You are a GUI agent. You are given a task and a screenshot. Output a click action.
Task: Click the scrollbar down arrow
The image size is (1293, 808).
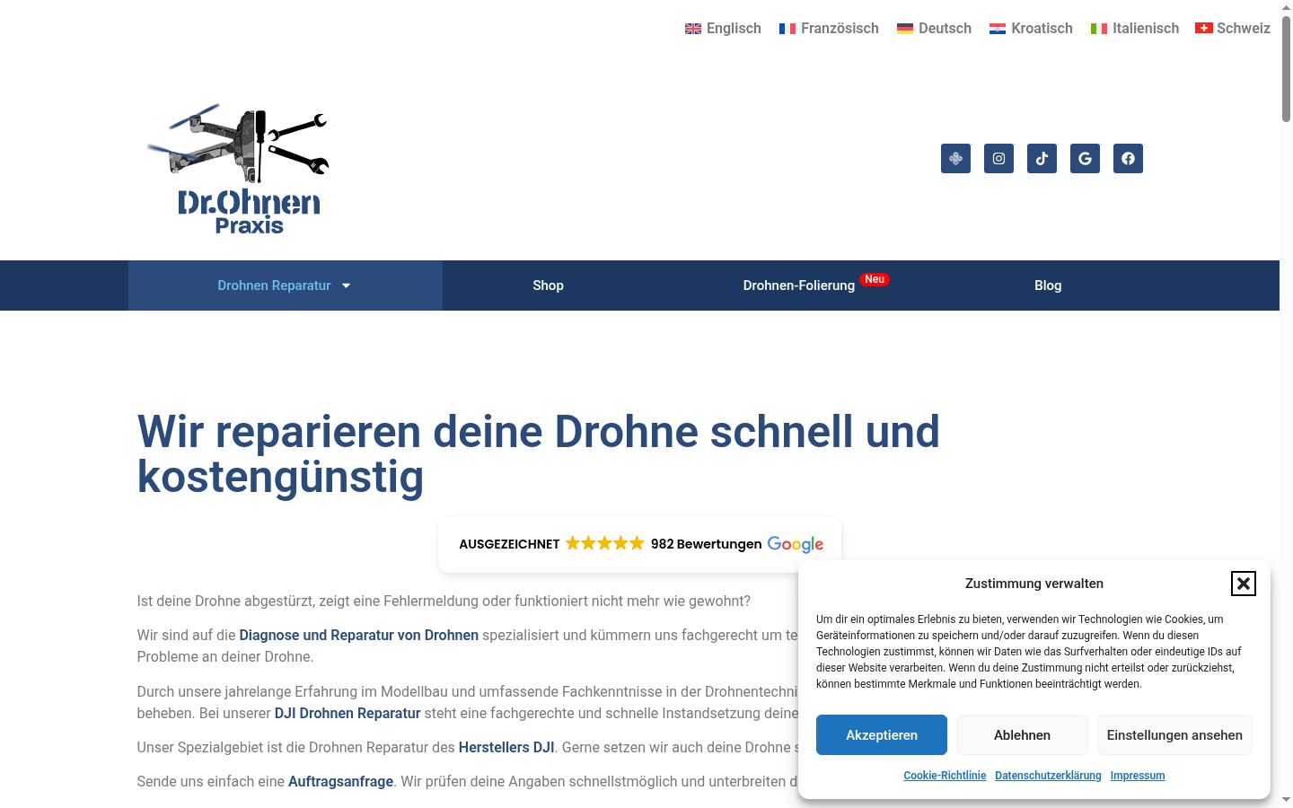click(1286, 799)
